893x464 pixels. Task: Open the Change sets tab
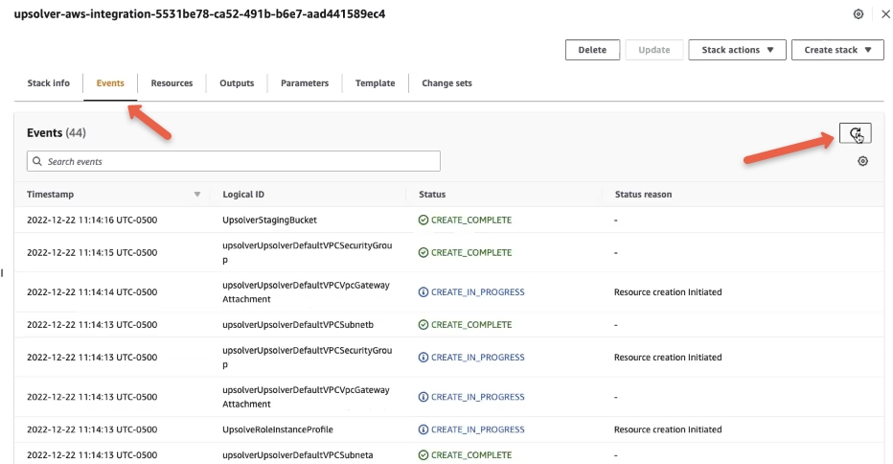(446, 83)
